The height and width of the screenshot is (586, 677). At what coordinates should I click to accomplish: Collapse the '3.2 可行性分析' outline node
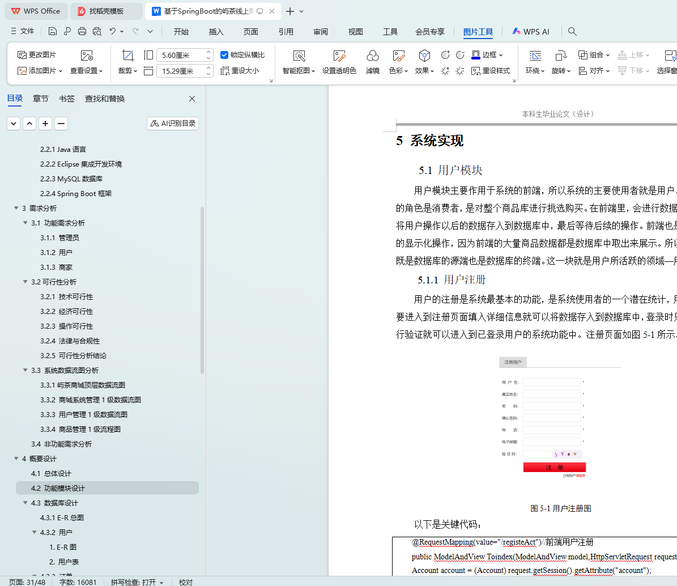tap(25, 282)
